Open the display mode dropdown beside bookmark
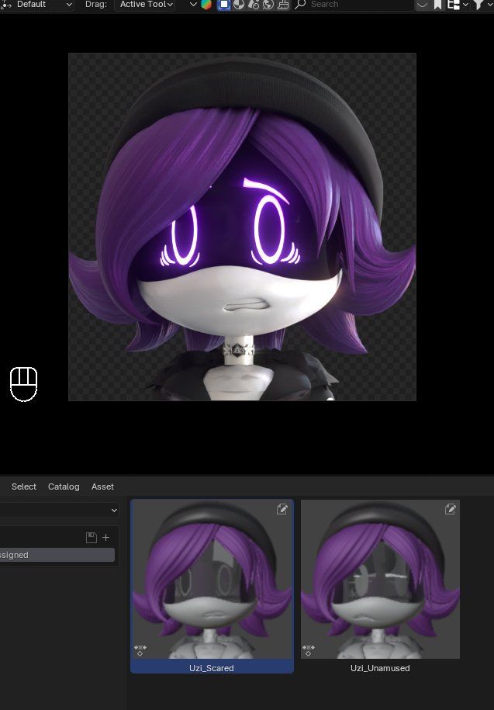 (457, 5)
